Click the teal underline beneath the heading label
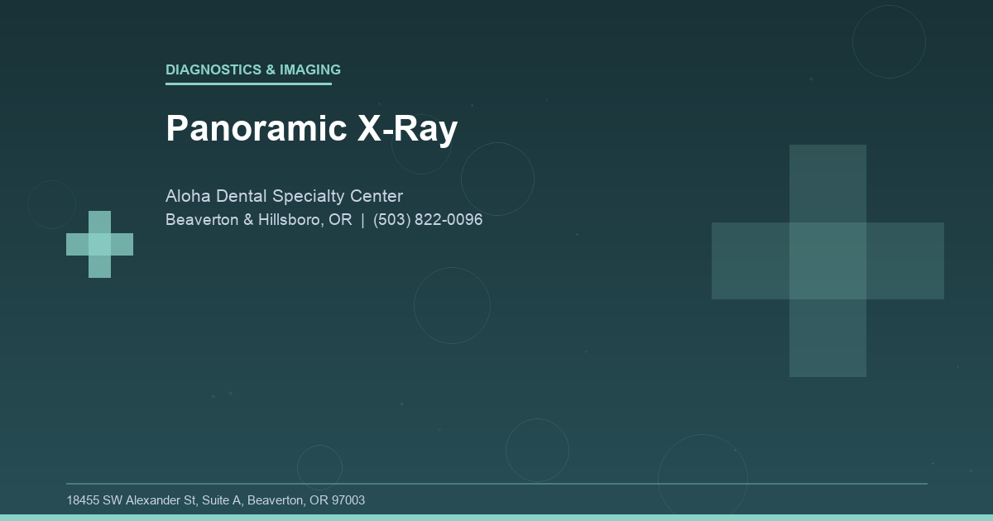 point(249,83)
